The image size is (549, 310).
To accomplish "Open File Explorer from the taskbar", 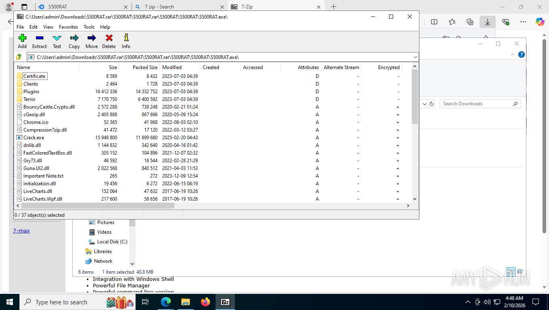I will [185, 302].
